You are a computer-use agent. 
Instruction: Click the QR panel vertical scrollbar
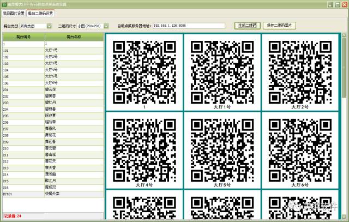(x=344, y=125)
